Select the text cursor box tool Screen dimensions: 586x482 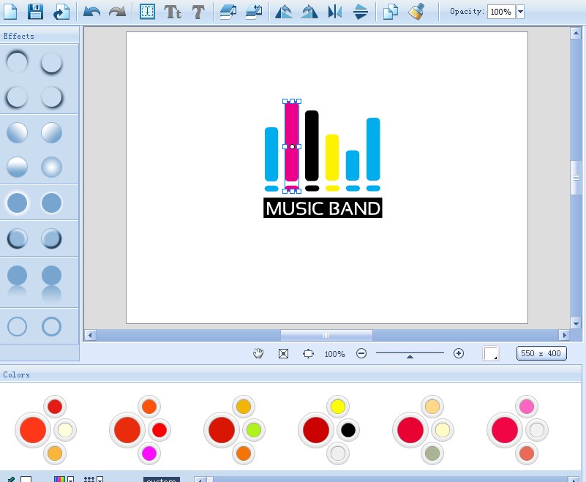tap(147, 12)
